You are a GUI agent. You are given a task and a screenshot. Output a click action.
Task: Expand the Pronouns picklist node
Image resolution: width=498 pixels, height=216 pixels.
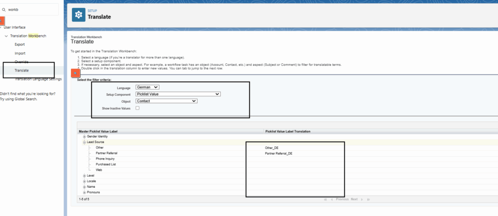[x=85, y=193]
